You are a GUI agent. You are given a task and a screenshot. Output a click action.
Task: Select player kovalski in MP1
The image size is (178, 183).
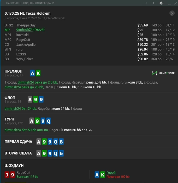22,35
